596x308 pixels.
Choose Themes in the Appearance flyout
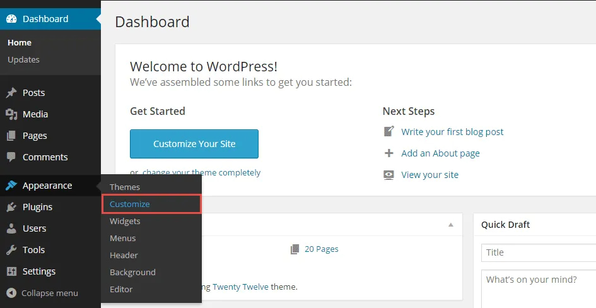(x=125, y=187)
